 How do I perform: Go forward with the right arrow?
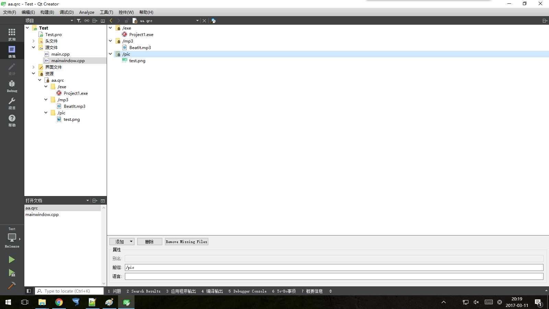(119, 21)
